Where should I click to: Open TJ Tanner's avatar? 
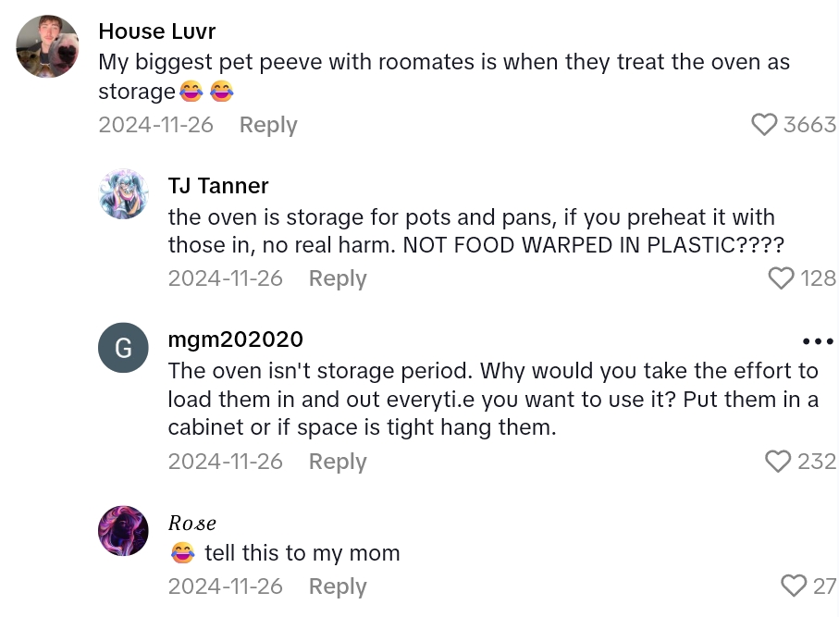coord(123,194)
